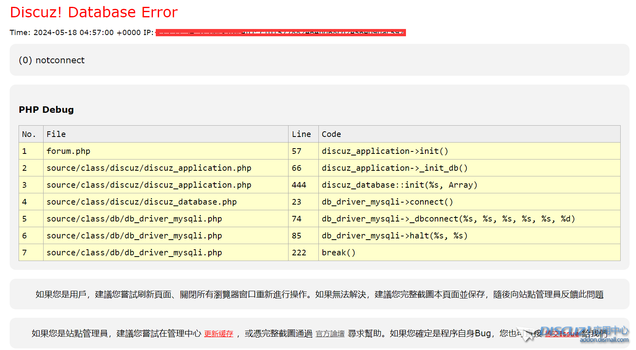Click the 'discuz_application->init()' code cell
The image size is (636, 350).
tap(469, 151)
